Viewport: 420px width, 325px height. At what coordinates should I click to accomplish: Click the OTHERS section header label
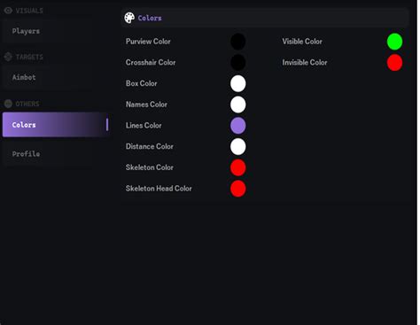point(27,104)
